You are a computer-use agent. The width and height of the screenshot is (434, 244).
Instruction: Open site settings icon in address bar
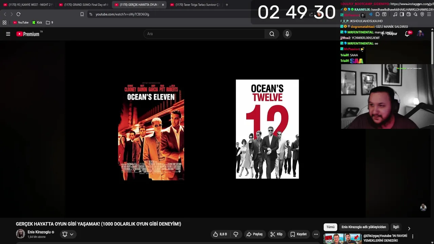[x=91, y=14]
